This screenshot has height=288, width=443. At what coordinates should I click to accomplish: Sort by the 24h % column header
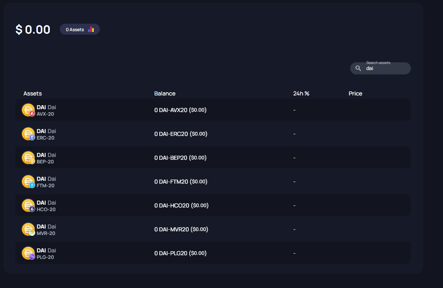click(x=301, y=93)
